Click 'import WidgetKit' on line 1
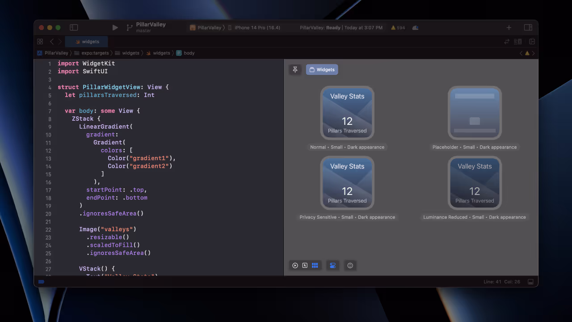Screen dimensions: 572x322 [86, 64]
